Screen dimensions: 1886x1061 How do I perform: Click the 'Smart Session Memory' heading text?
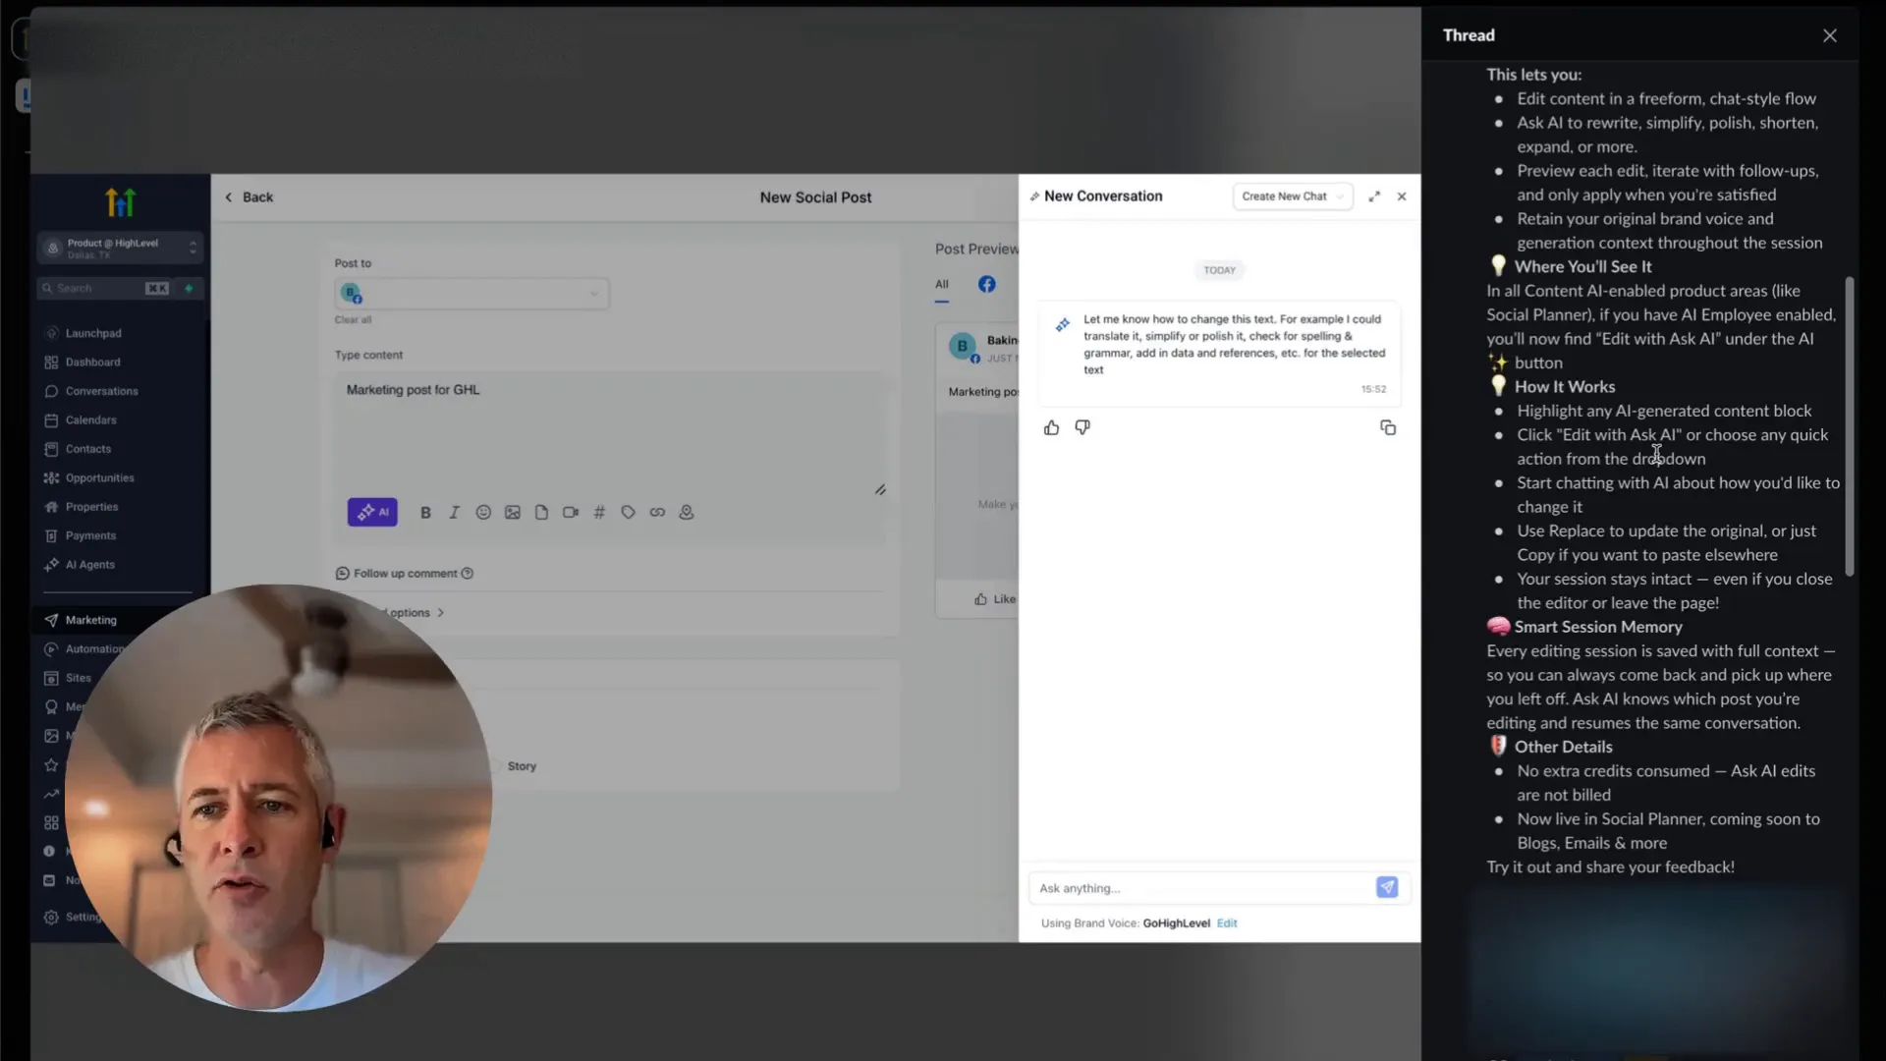[1598, 627]
